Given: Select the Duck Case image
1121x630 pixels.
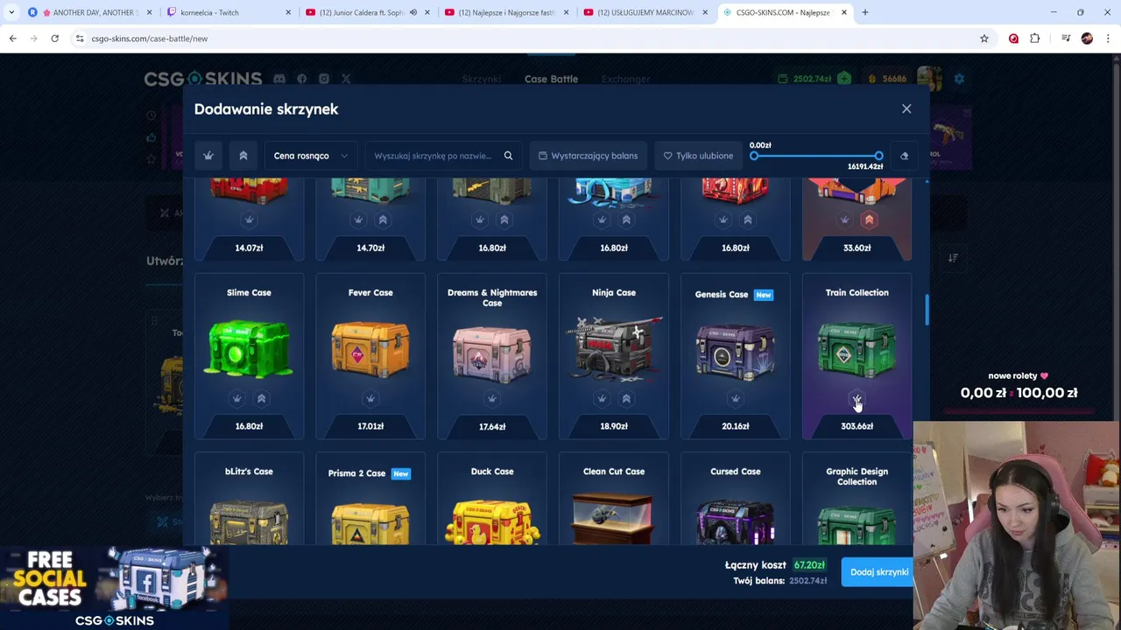Looking at the screenshot, I should [492, 521].
